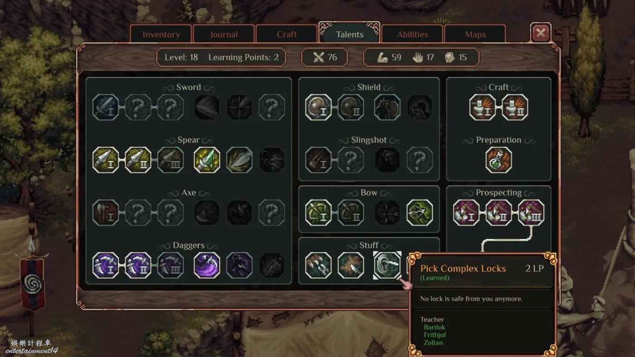This screenshot has height=357, width=635.
Task: Select the Spear III talent icon
Action: (x=171, y=160)
